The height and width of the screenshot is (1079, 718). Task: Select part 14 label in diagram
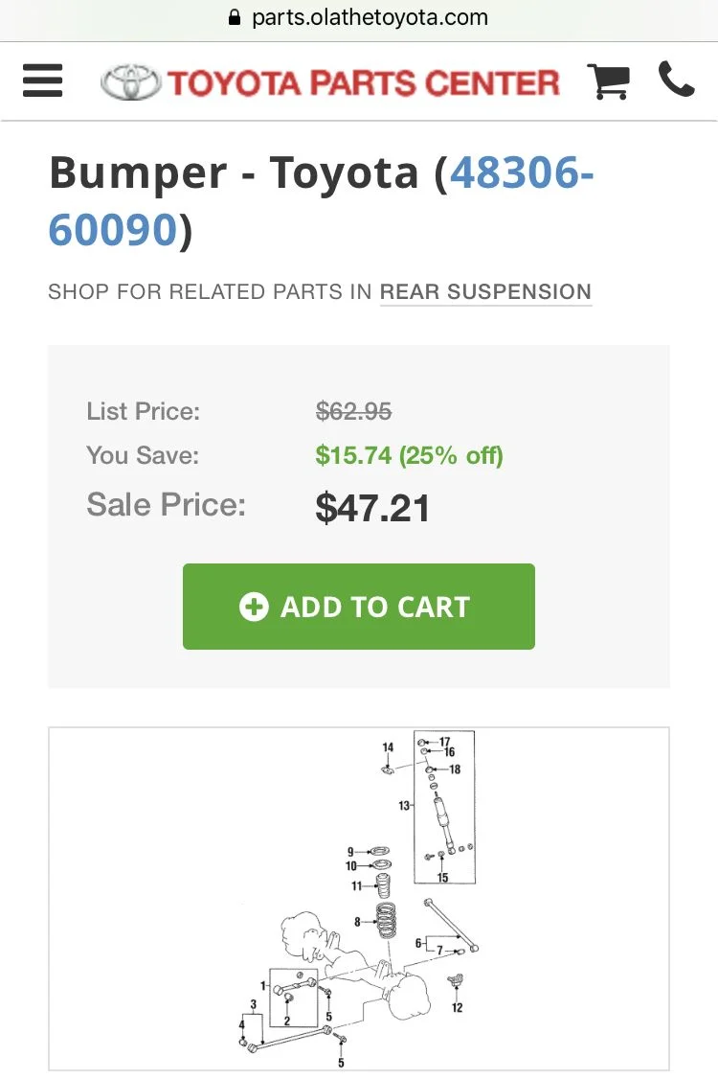(x=388, y=747)
